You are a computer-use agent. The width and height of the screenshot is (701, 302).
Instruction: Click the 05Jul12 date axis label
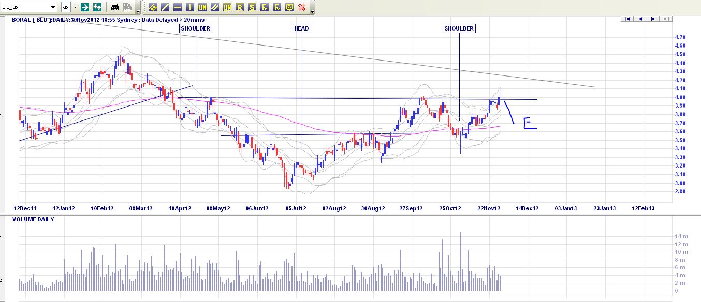296,208
